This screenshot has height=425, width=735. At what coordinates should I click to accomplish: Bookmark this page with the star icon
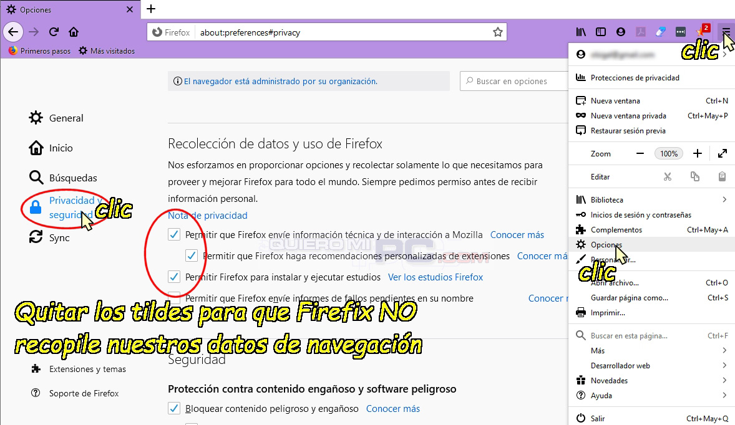click(x=497, y=32)
